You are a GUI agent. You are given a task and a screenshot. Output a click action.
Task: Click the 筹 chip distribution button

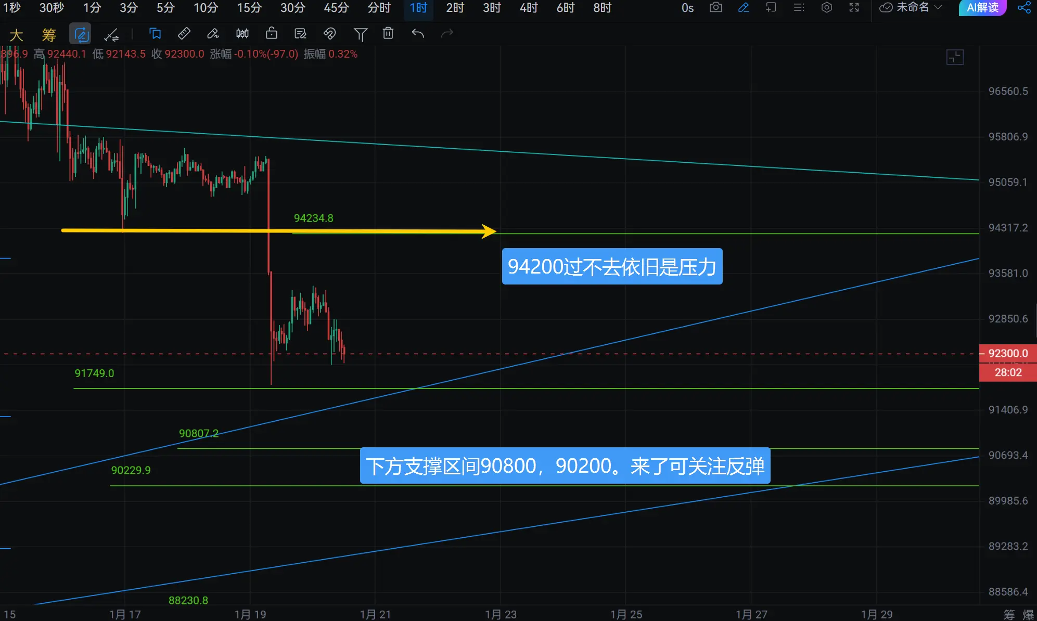coord(48,35)
